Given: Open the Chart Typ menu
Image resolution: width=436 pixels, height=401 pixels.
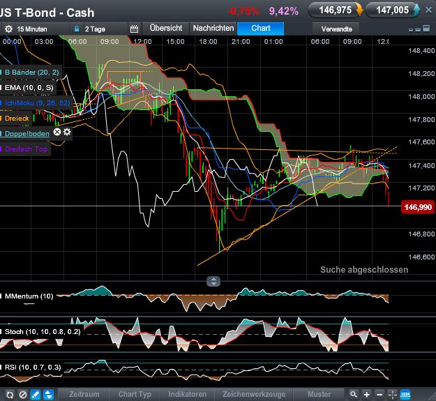Looking at the screenshot, I should (x=135, y=394).
